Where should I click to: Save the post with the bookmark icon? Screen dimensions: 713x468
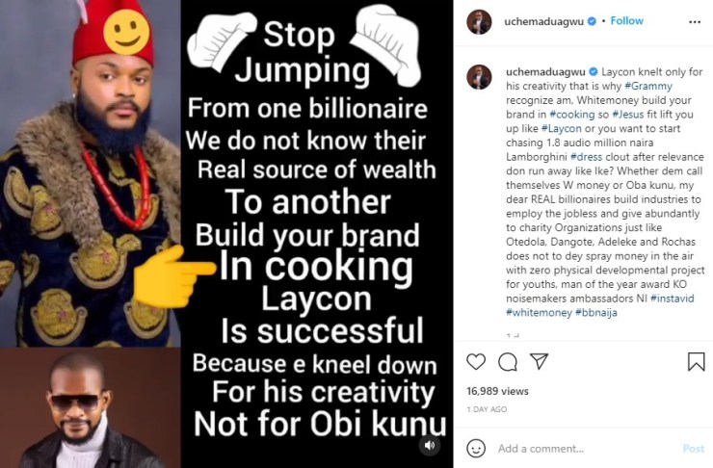pos(696,362)
